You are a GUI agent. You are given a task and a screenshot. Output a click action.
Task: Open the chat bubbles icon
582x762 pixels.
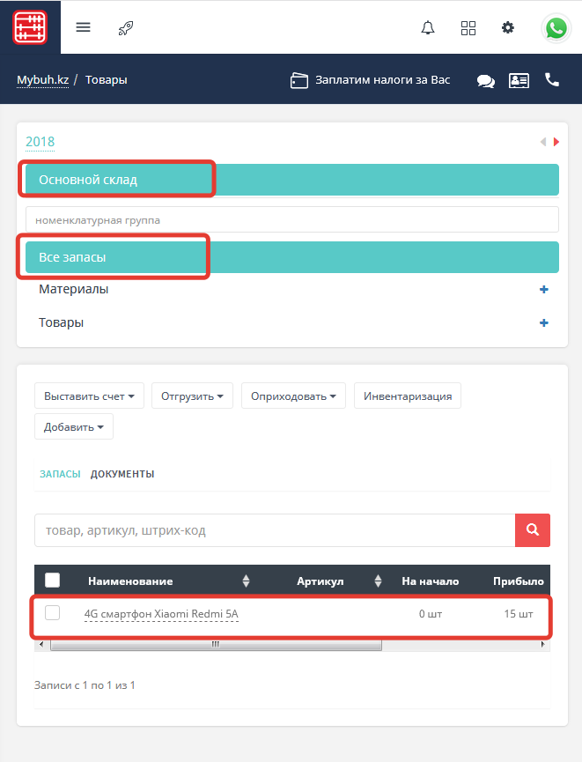[x=485, y=81]
